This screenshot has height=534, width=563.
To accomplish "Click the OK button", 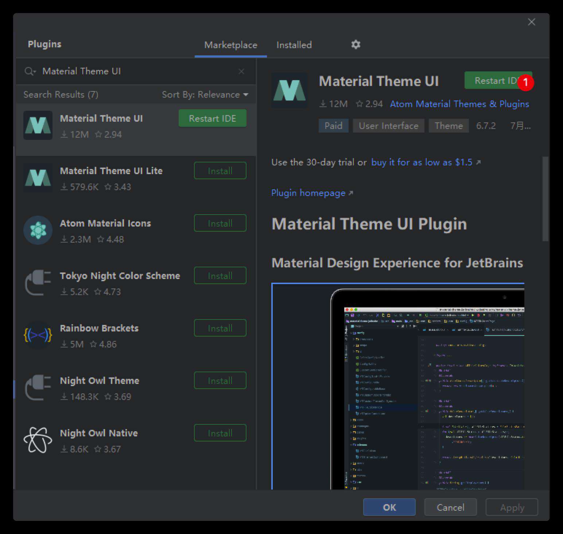I will click(x=389, y=507).
